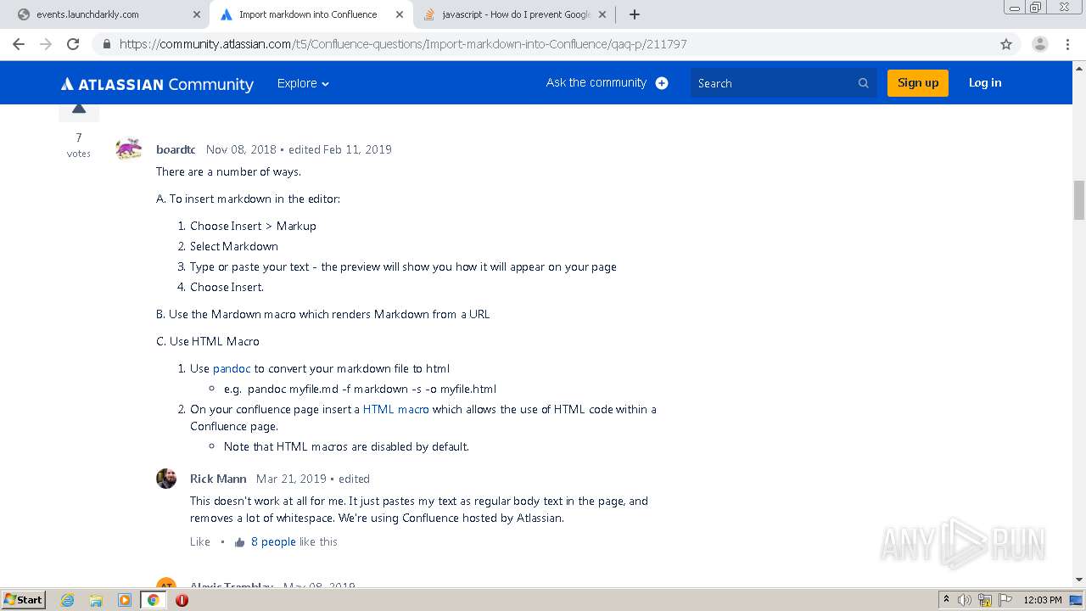
Task: Click the browser back arrow
Action: point(19,44)
